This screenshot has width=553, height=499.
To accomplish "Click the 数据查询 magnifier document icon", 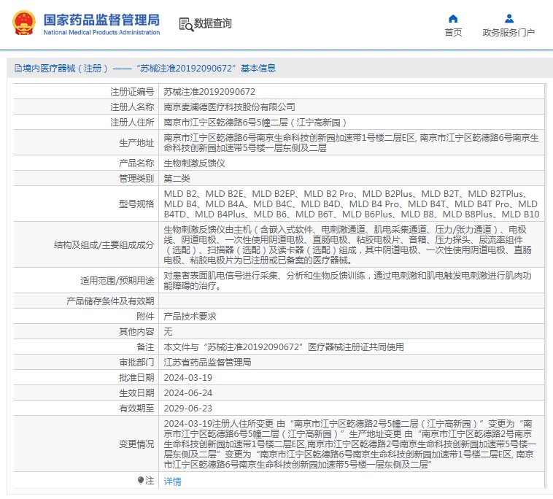I will (185, 24).
